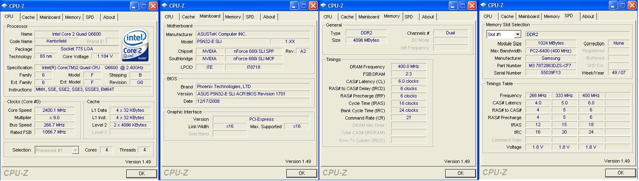Click OK in the first CPU-Z window (CPU tab)

[x=142, y=174]
